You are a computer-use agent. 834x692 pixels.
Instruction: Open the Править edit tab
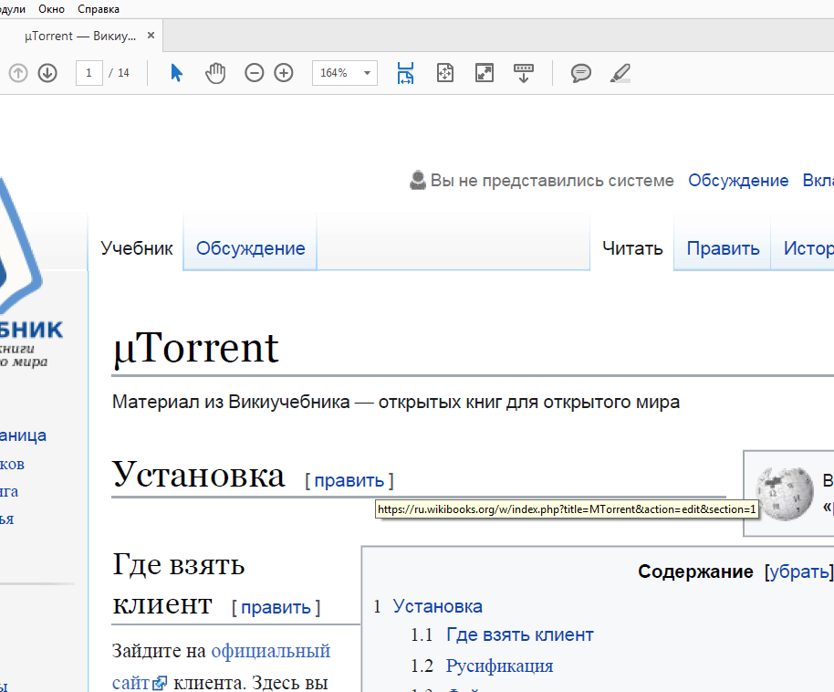[723, 248]
